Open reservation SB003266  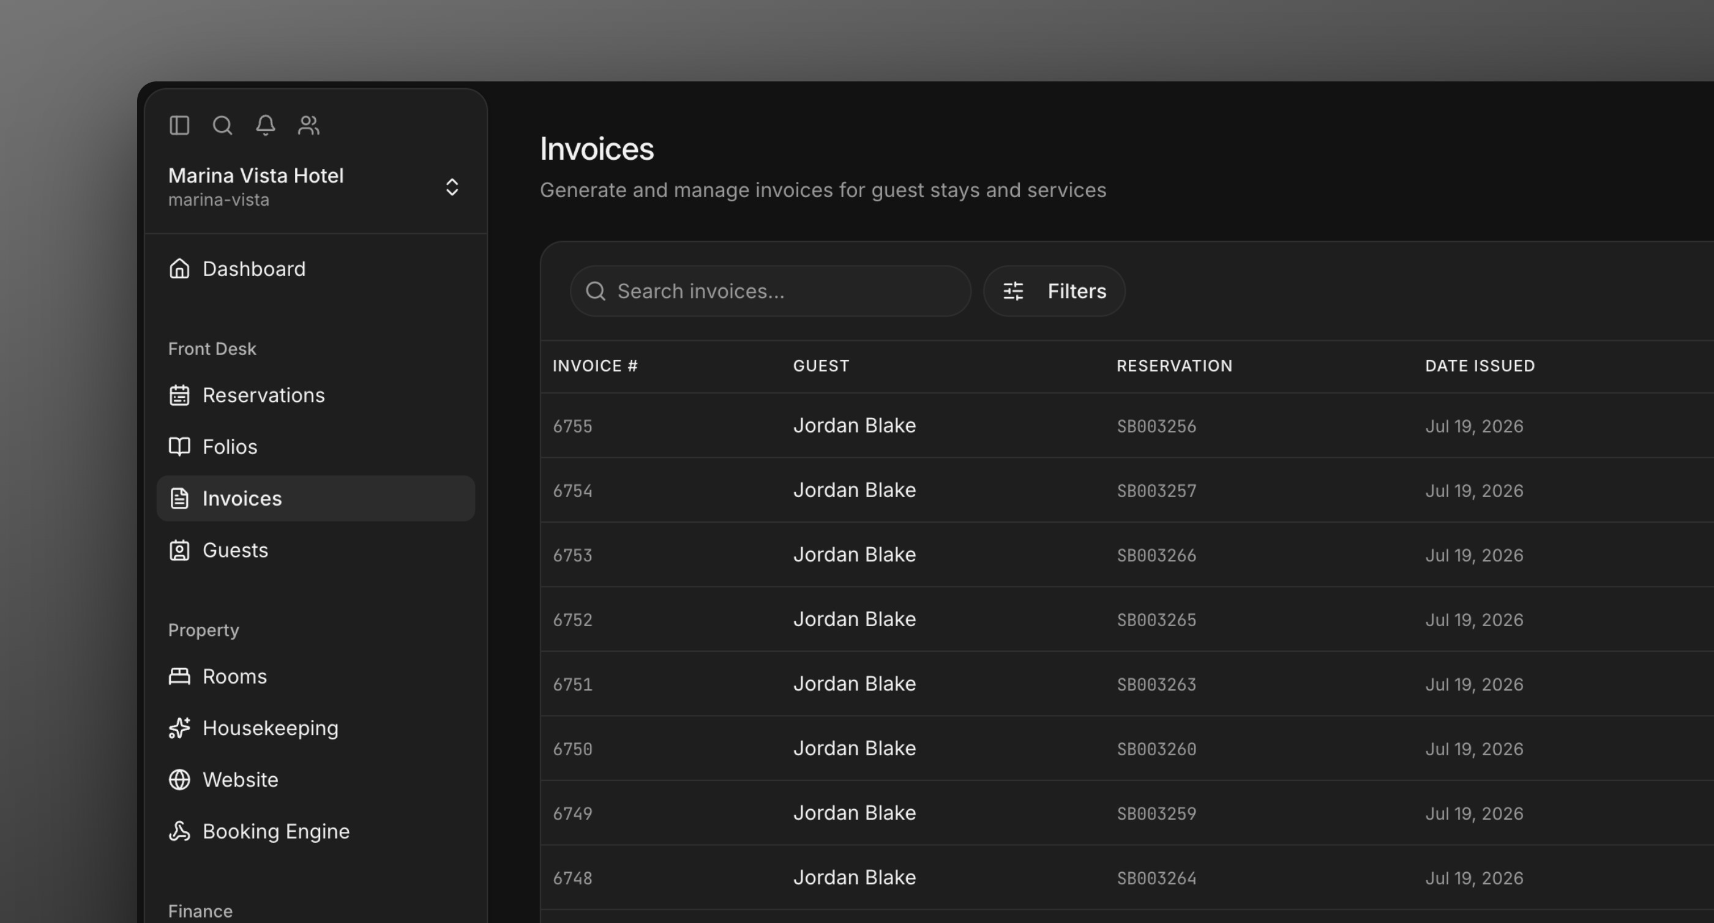tap(1156, 555)
